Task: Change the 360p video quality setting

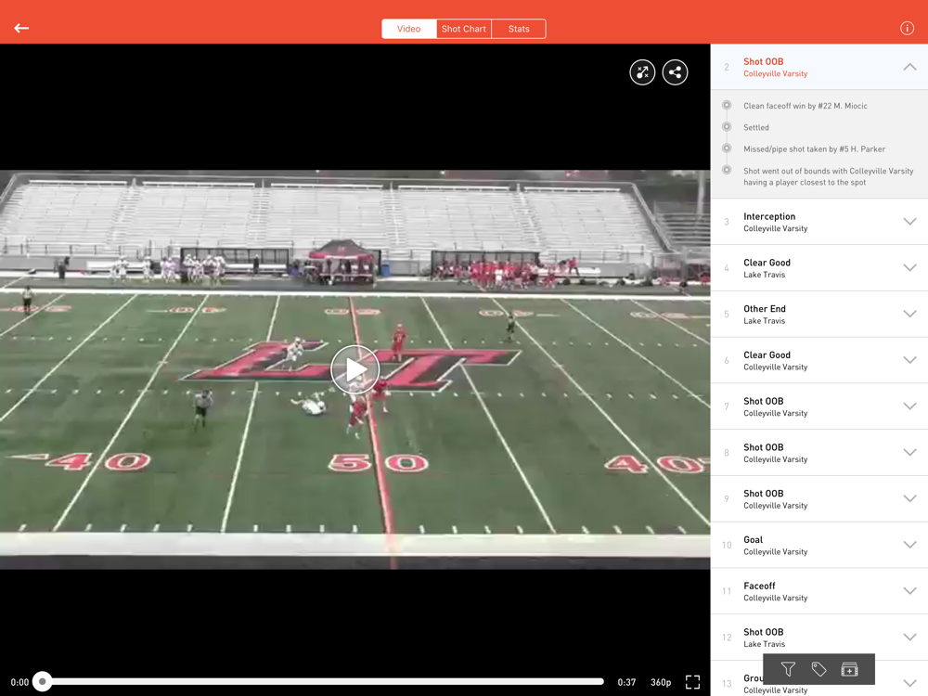Action: (x=661, y=682)
